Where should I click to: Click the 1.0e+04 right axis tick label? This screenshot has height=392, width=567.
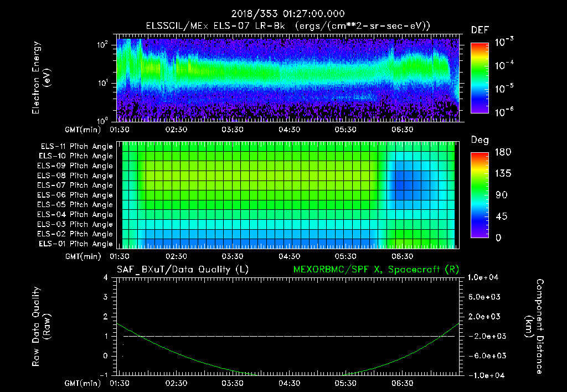[x=483, y=278]
